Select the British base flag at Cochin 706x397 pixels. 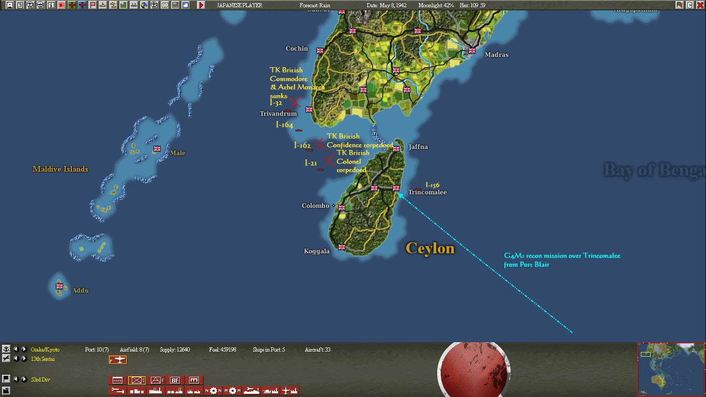(x=319, y=51)
